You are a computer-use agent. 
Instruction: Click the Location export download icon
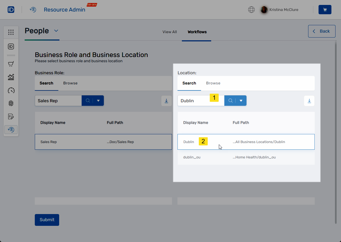[x=309, y=101]
